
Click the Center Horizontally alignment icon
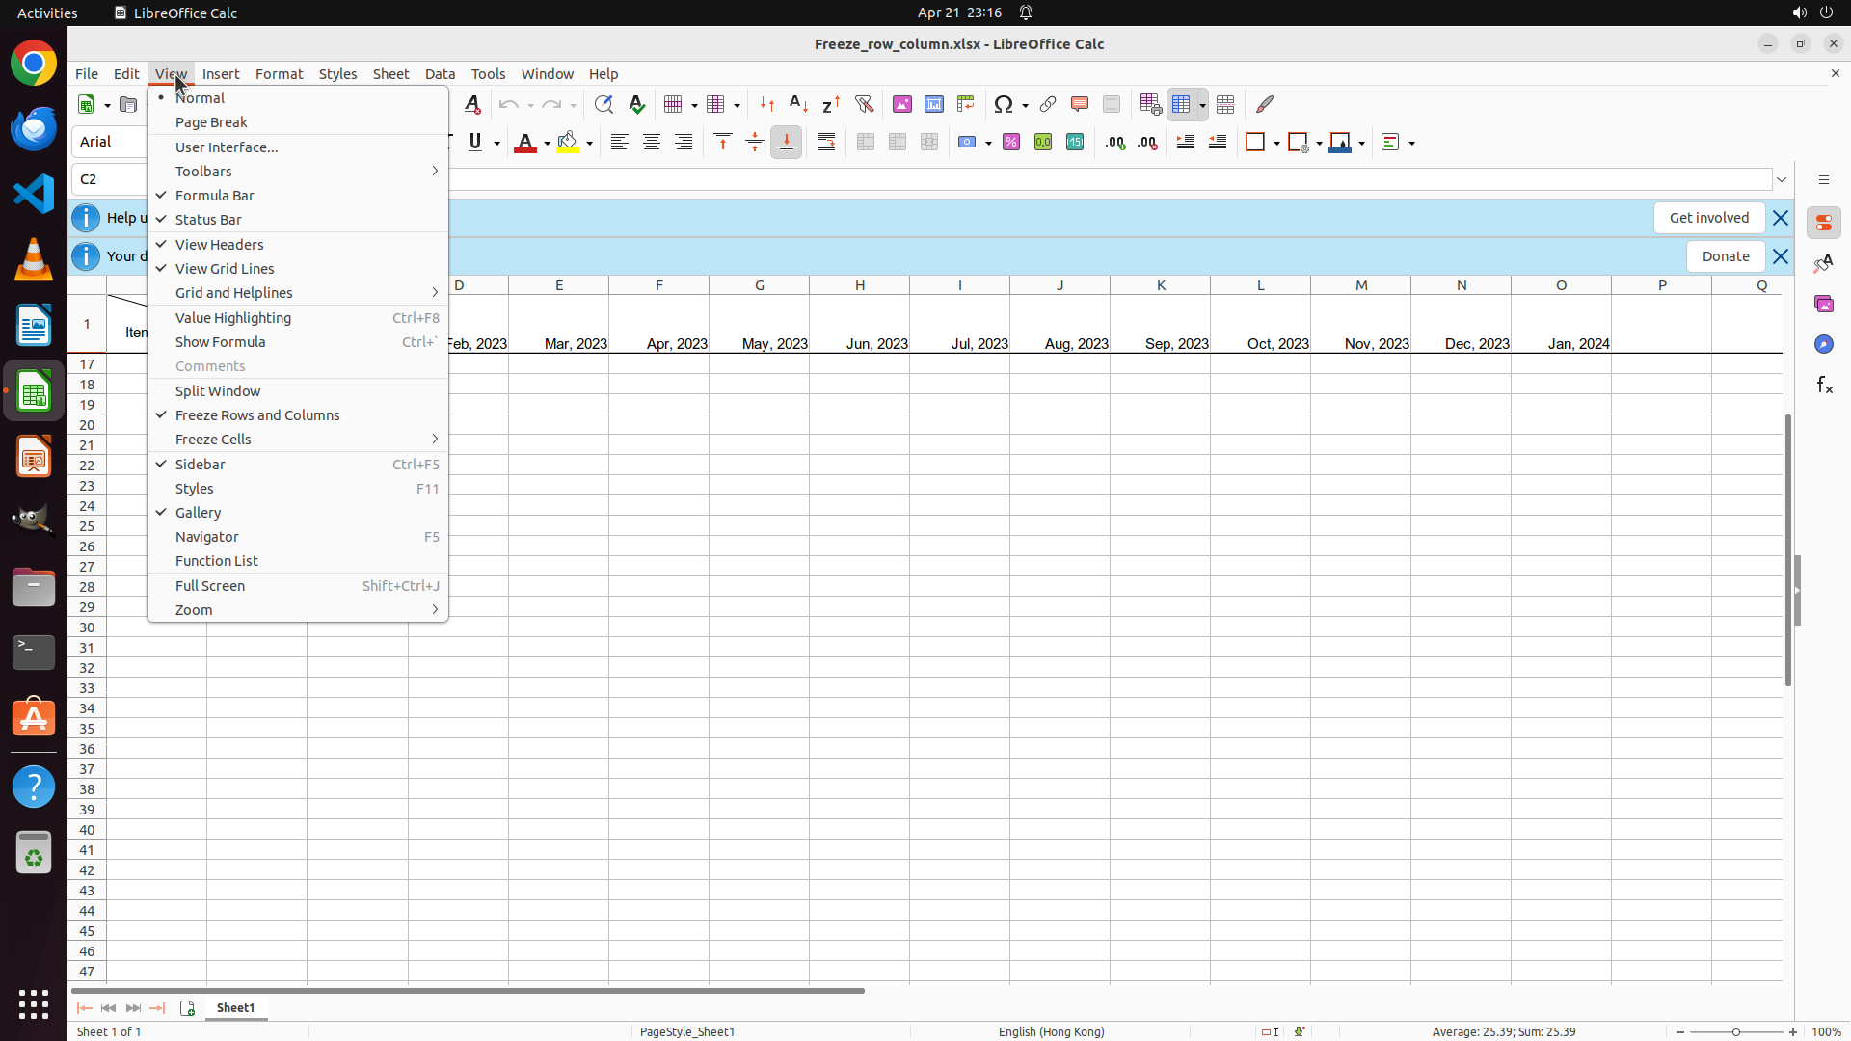[652, 143]
